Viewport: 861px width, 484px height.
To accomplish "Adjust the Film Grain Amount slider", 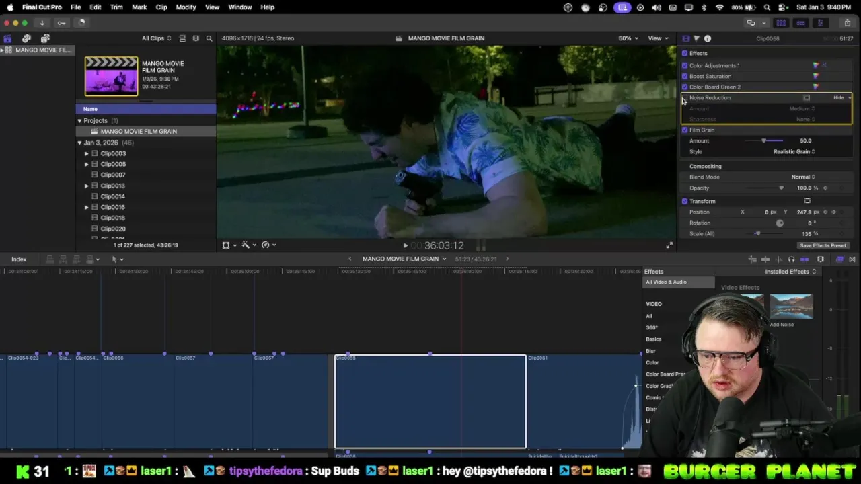I will [763, 140].
